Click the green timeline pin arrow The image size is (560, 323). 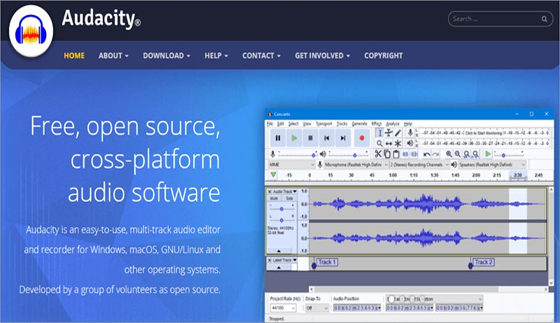coord(273,174)
